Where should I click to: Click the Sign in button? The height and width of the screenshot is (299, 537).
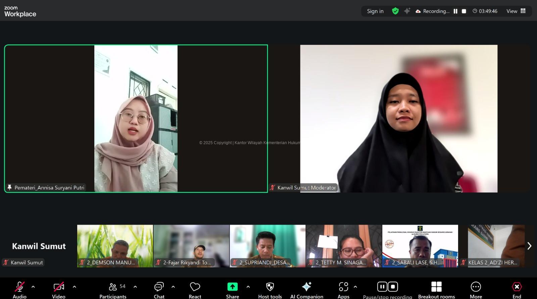[x=375, y=11]
